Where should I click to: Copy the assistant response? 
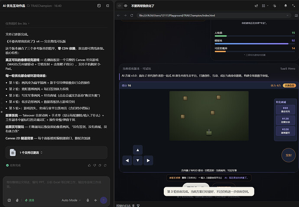tap(100, 165)
